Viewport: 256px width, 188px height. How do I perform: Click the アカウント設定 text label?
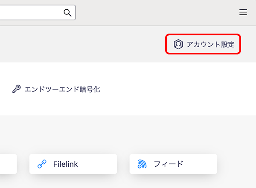[x=210, y=44]
